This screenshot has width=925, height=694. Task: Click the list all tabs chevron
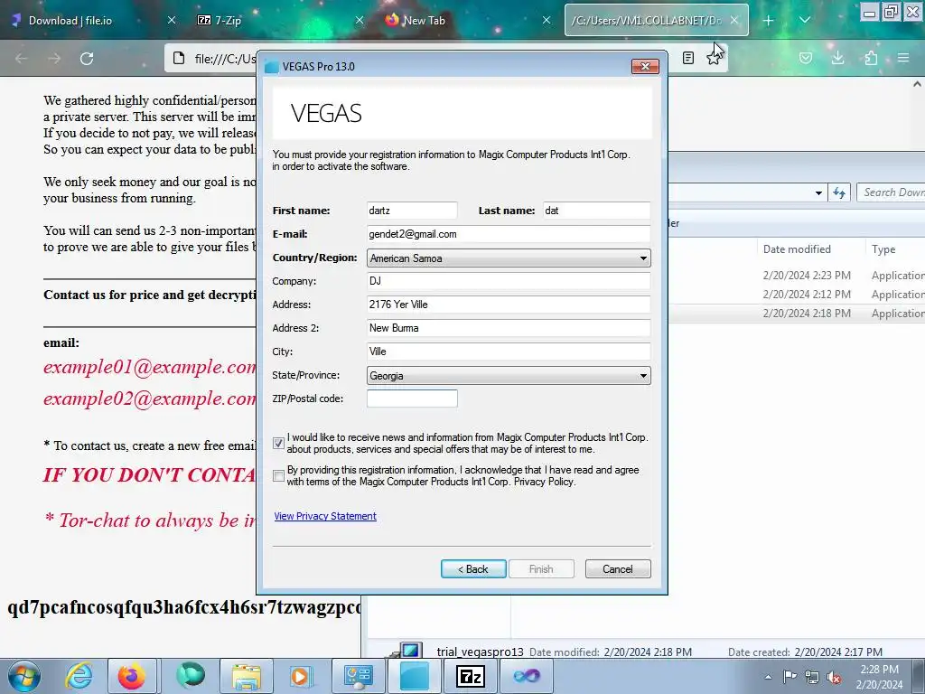pos(804,20)
